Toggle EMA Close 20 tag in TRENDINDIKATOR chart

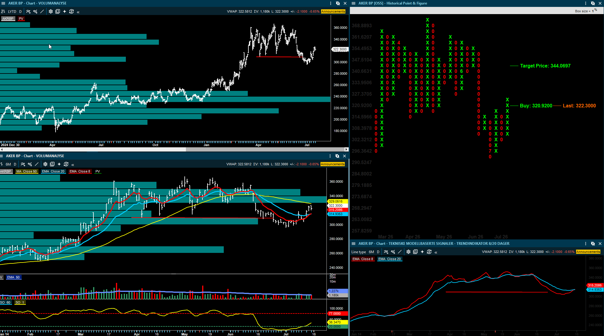[390, 259]
